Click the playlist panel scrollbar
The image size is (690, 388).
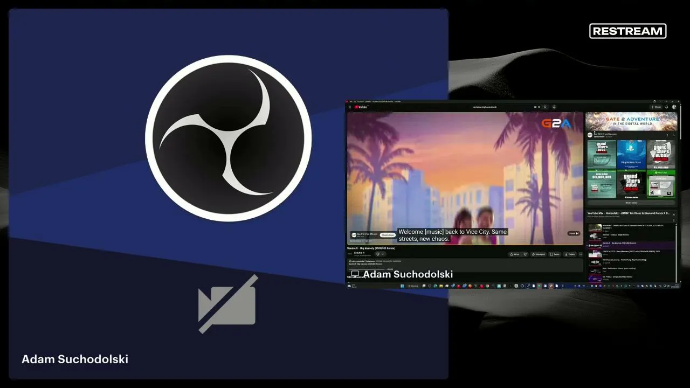(676, 253)
